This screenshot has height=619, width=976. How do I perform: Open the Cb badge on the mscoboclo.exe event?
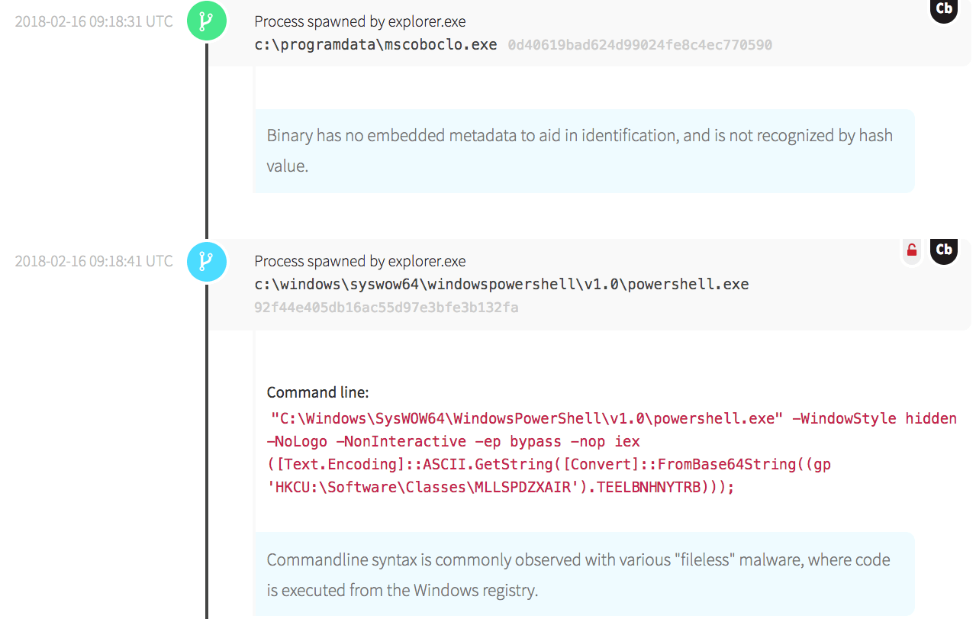(x=943, y=9)
